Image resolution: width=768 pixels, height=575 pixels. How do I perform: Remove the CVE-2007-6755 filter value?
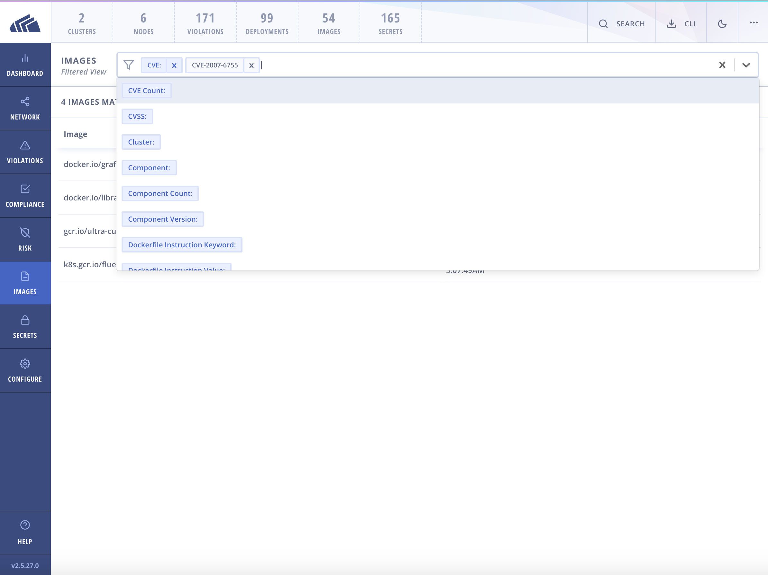coord(251,65)
